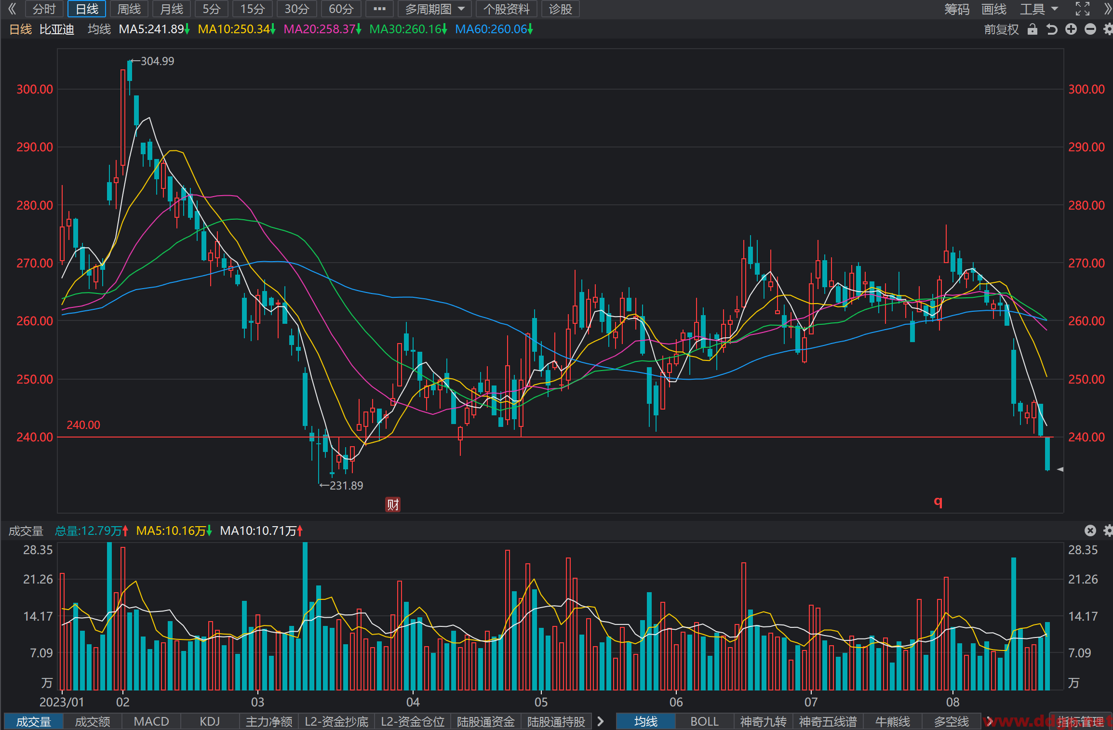Switch to BOLL overlay tab

(x=704, y=721)
